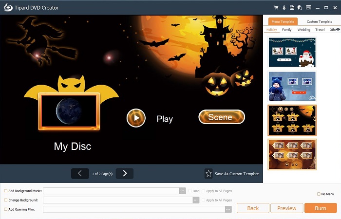Viewport: 341px width, 219px height.
Task: Check the No Menu option
Action: [319, 194]
